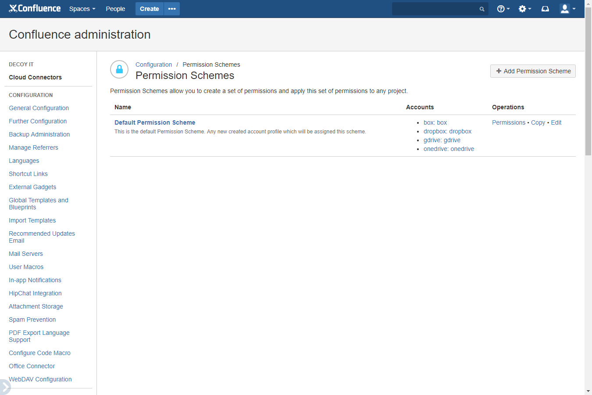The width and height of the screenshot is (592, 395).
Task: Focus the header search field
Action: coord(440,9)
